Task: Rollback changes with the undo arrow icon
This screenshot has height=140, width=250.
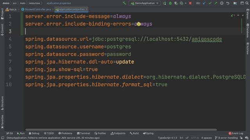Action: coord(228,3)
